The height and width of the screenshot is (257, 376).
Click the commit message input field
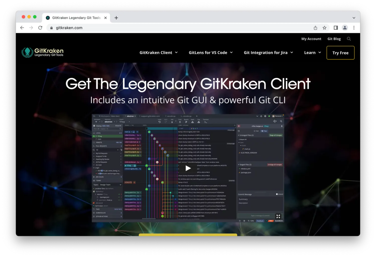[x=260, y=216]
